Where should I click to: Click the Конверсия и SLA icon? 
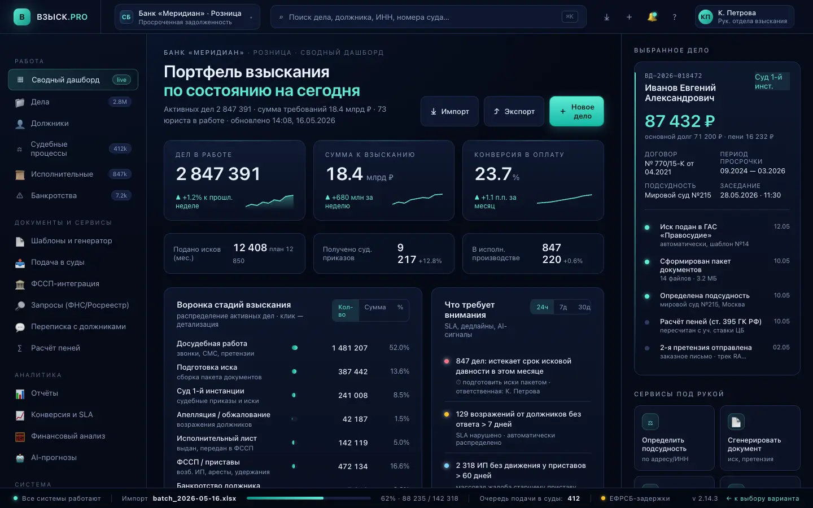point(20,415)
